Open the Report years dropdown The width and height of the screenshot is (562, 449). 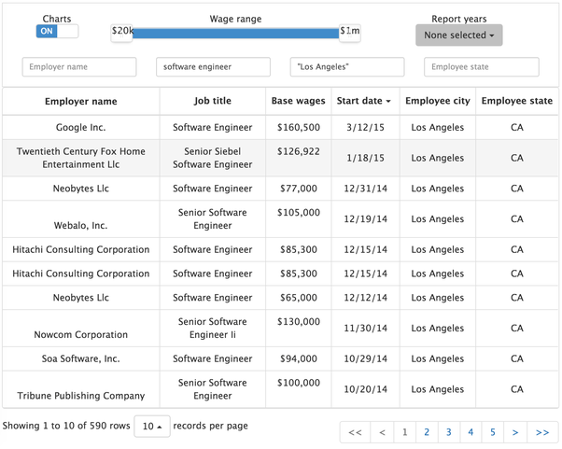pos(458,35)
